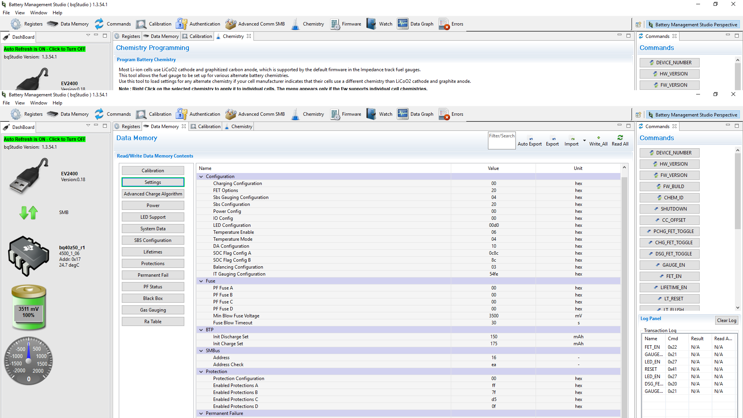
Task: Toggle LIFETIME_EN command
Action: [669, 288]
